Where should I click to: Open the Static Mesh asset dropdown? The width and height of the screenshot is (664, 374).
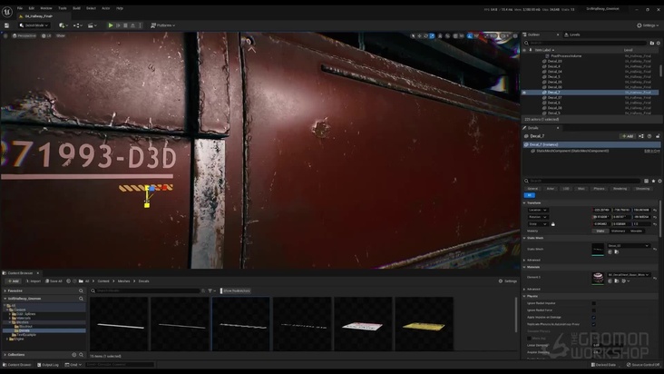point(629,246)
